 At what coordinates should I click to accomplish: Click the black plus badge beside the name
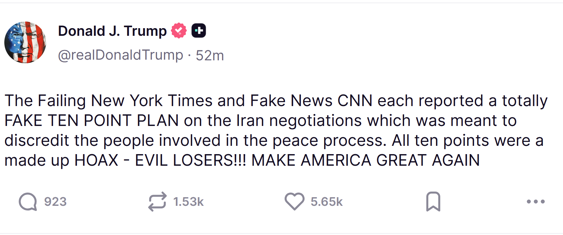pyautogui.click(x=199, y=31)
